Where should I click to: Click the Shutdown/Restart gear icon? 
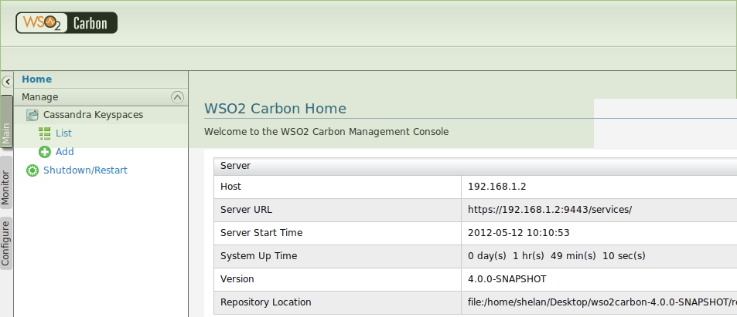click(x=32, y=170)
